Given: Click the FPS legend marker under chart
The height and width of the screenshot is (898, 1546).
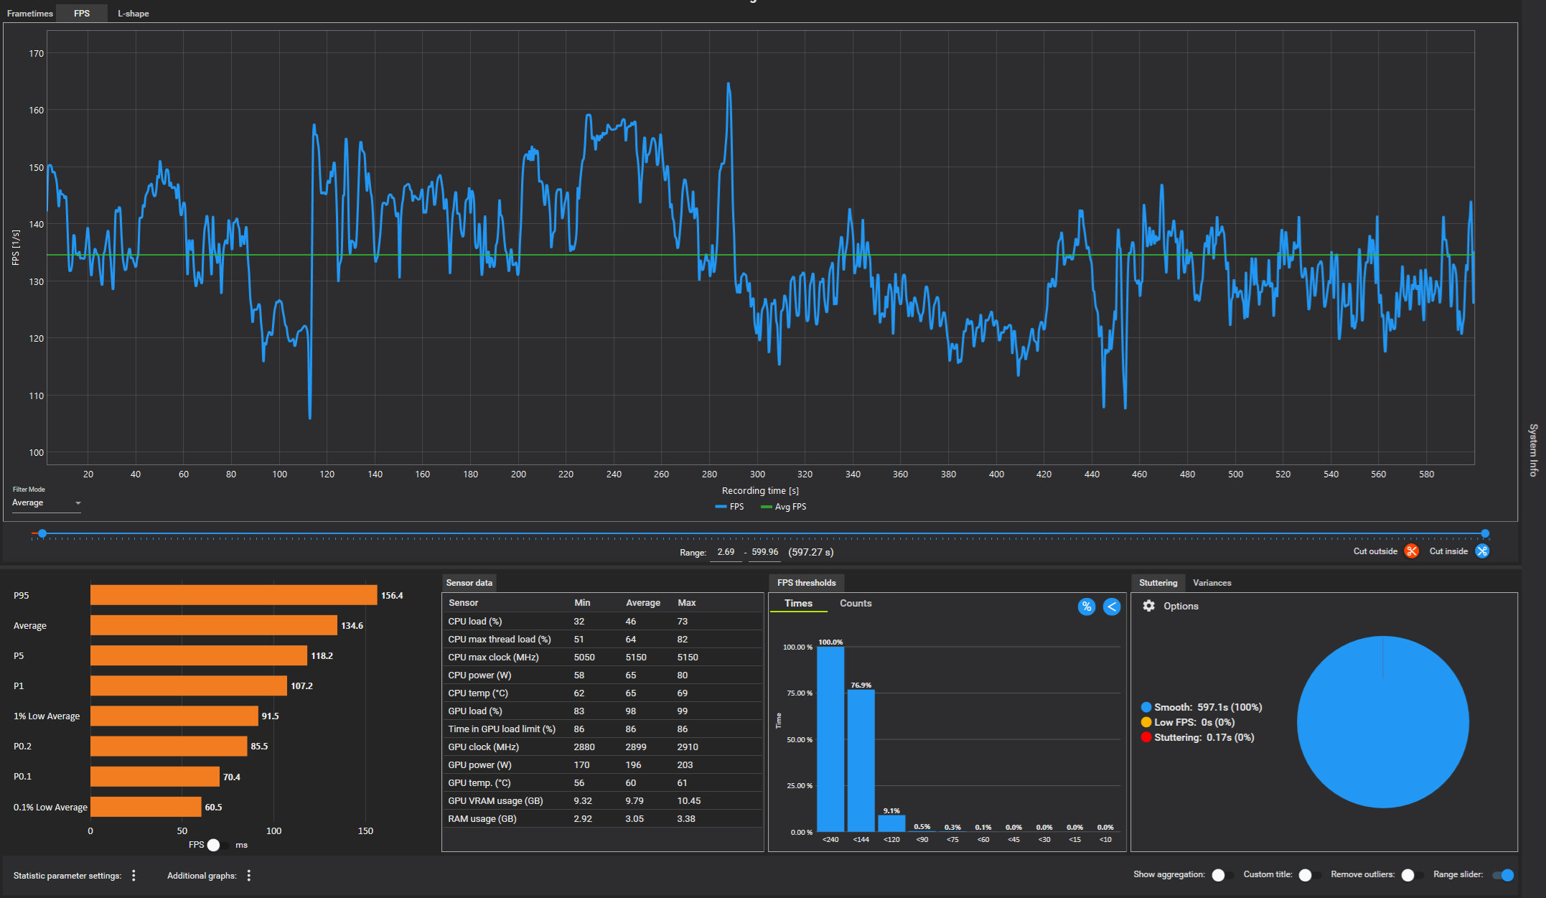Looking at the screenshot, I should [721, 507].
